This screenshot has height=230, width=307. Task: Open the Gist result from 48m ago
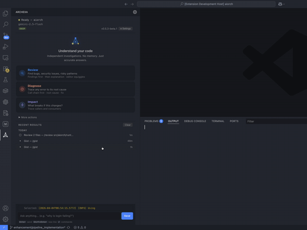click(76, 141)
